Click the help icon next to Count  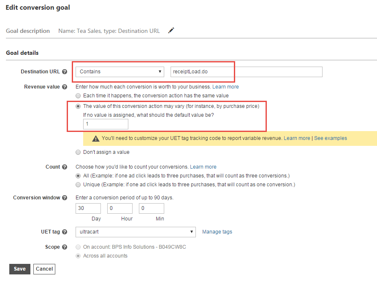[x=65, y=167]
